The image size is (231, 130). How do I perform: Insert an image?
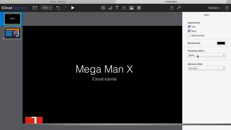pos(131,8)
